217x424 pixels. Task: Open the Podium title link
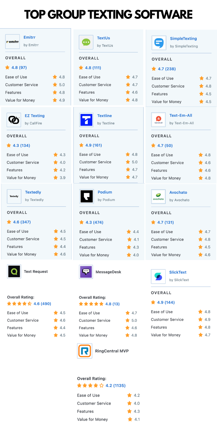click(x=105, y=192)
